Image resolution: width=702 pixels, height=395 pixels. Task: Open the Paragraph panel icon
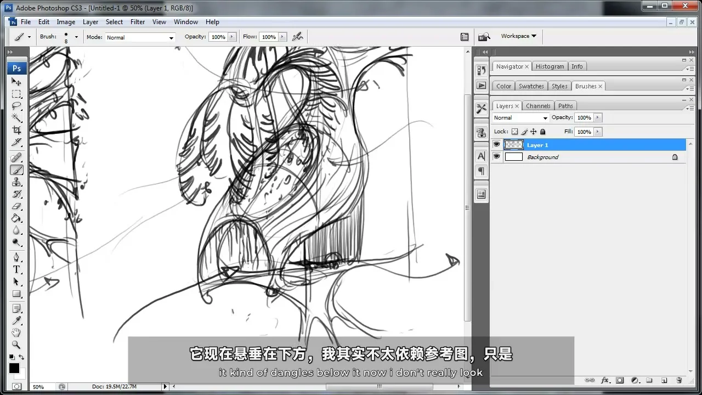tap(481, 171)
